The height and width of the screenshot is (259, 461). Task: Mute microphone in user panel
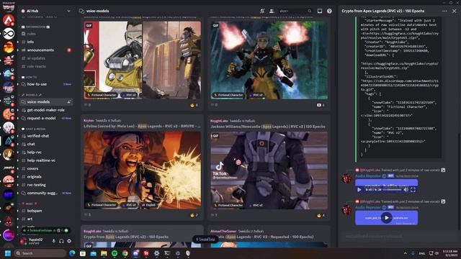pyautogui.click(x=53, y=241)
